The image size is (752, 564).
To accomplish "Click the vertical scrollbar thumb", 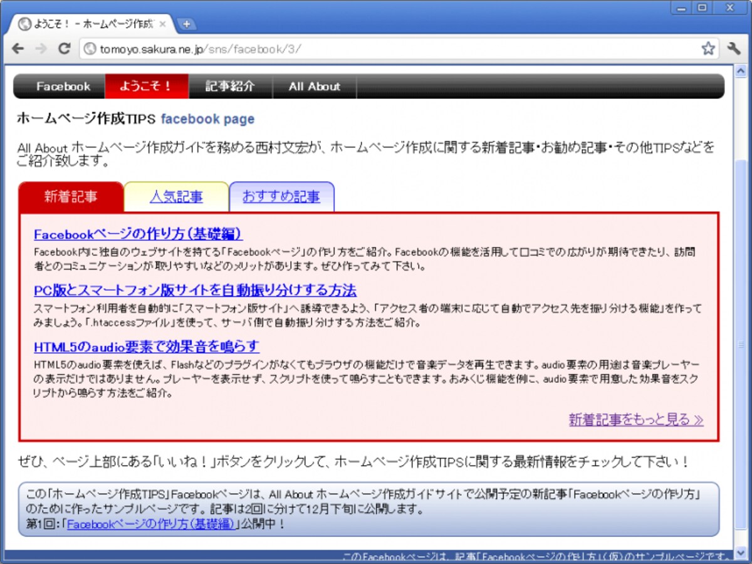I will [741, 345].
